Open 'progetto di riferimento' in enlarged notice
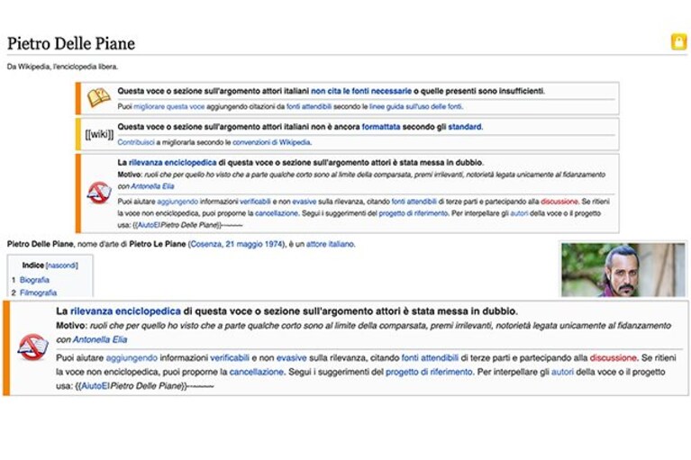This screenshot has width=691, height=460. (429, 372)
